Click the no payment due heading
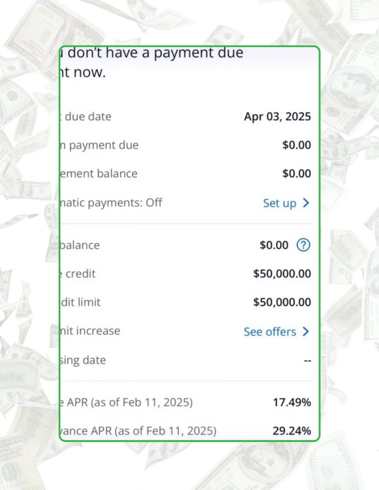 point(152,62)
